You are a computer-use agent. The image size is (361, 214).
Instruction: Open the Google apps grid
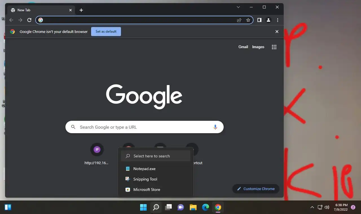pyautogui.click(x=274, y=47)
